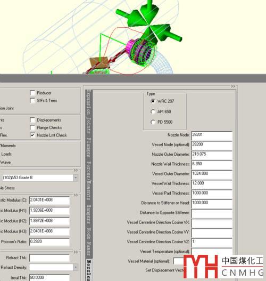Screen dimensions: 266x281
Task: Click the Nozzle Node input field
Action: click(212, 136)
